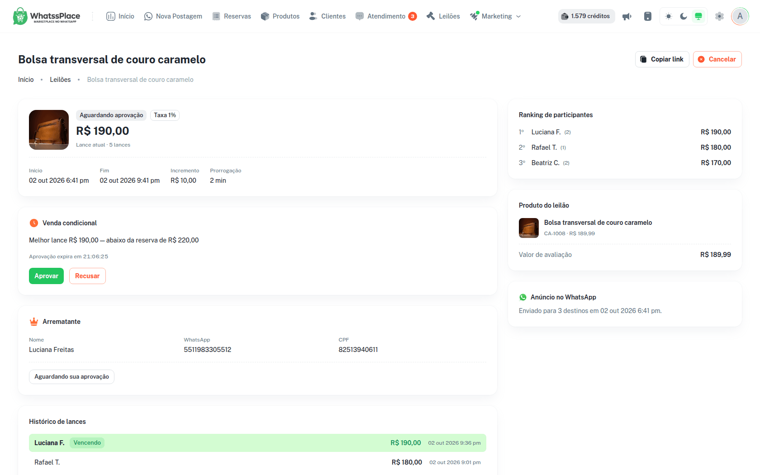This screenshot has width=760, height=475.
Task: Click product thumbnail in Produto do leilão
Action: pyautogui.click(x=529, y=228)
